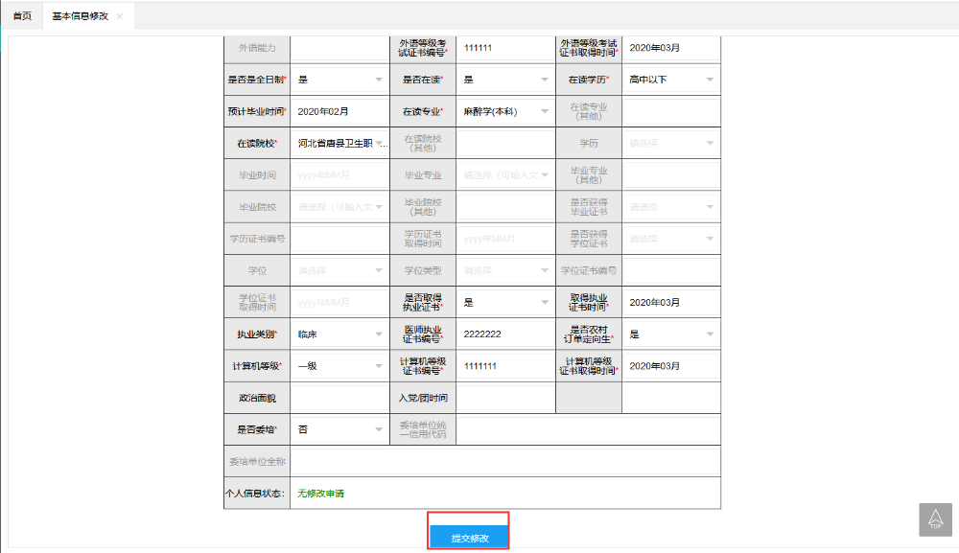Viewport: 959px width, 553px height.
Task: Click the 外语等级考试证书编号 input field
Action: (504, 47)
